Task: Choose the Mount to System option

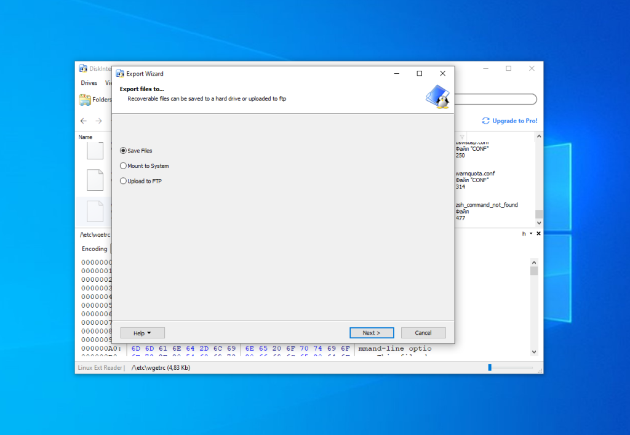Action: (x=123, y=166)
